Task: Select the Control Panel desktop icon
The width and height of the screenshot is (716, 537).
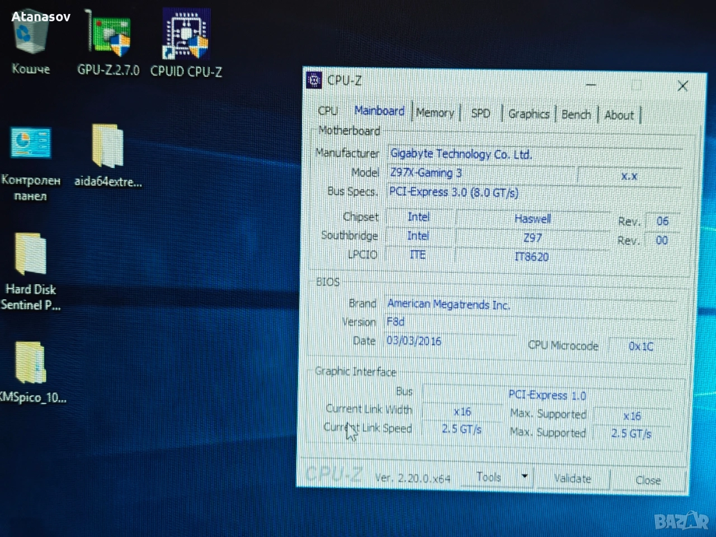Action: pyautogui.click(x=31, y=163)
